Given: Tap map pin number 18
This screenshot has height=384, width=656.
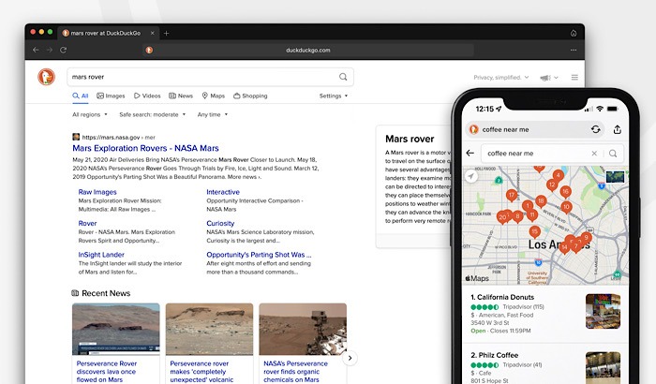Looking at the screenshot, I should click(541, 201).
